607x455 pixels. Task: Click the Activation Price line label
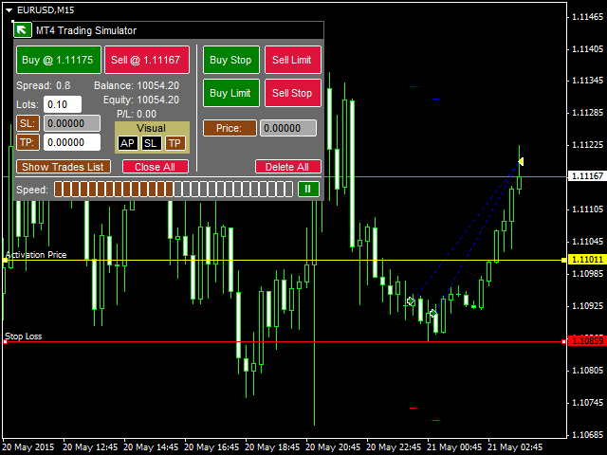36,255
